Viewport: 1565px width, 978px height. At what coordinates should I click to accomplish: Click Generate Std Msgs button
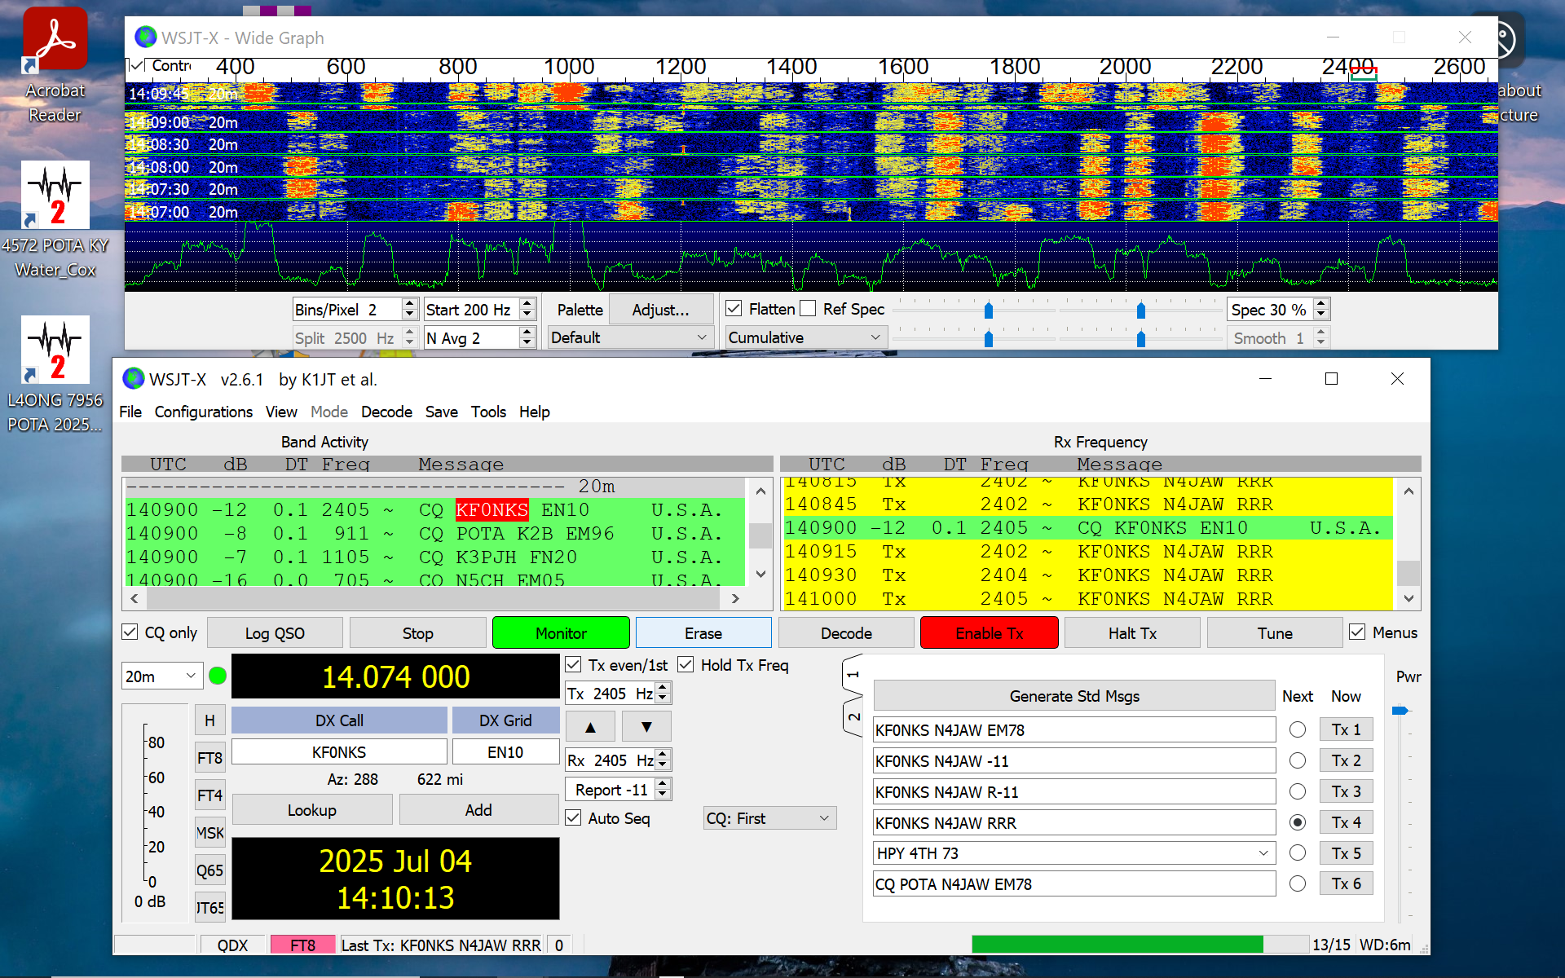pyautogui.click(x=1074, y=696)
